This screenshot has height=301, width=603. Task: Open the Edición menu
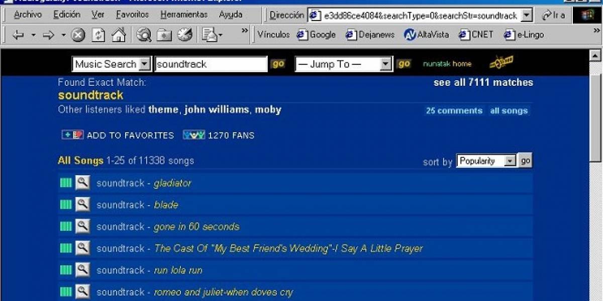pos(67,15)
